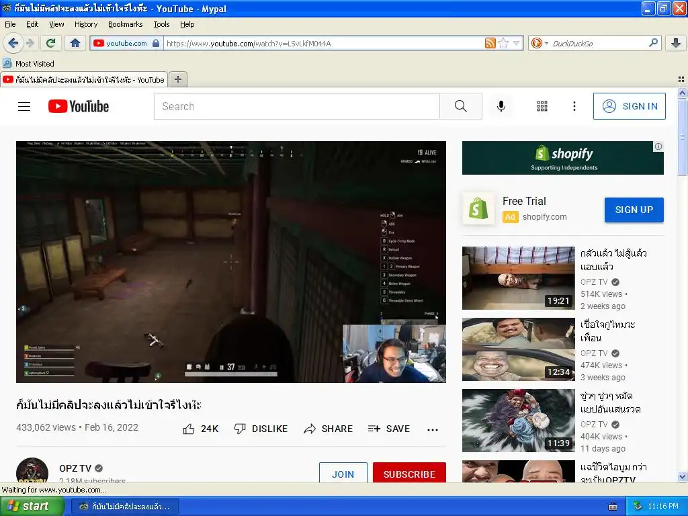The image size is (688, 516).
Task: Click the SHARE arrow button
Action: point(328,429)
